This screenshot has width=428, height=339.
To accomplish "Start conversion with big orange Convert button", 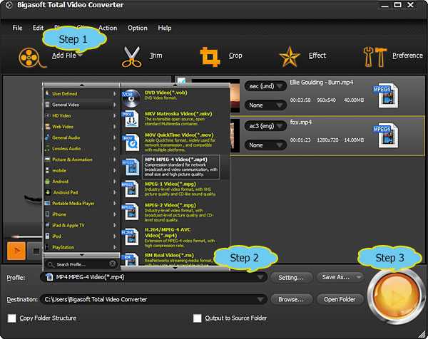I will point(395,296).
